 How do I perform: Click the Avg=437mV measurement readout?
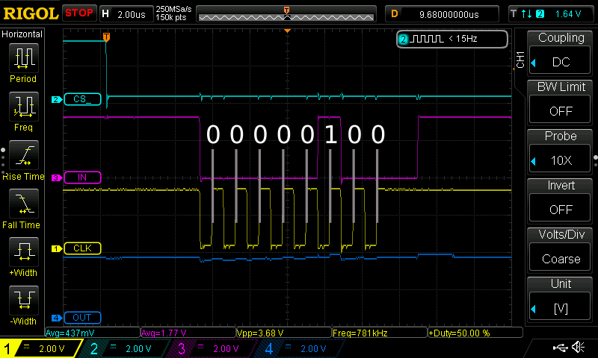pos(93,333)
